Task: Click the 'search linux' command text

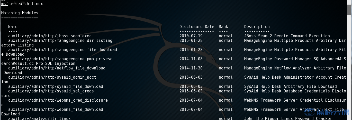Action: coord(29,4)
